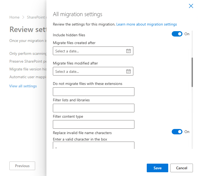Open calendar icon for files created after
The height and width of the screenshot is (176, 198).
point(128,51)
